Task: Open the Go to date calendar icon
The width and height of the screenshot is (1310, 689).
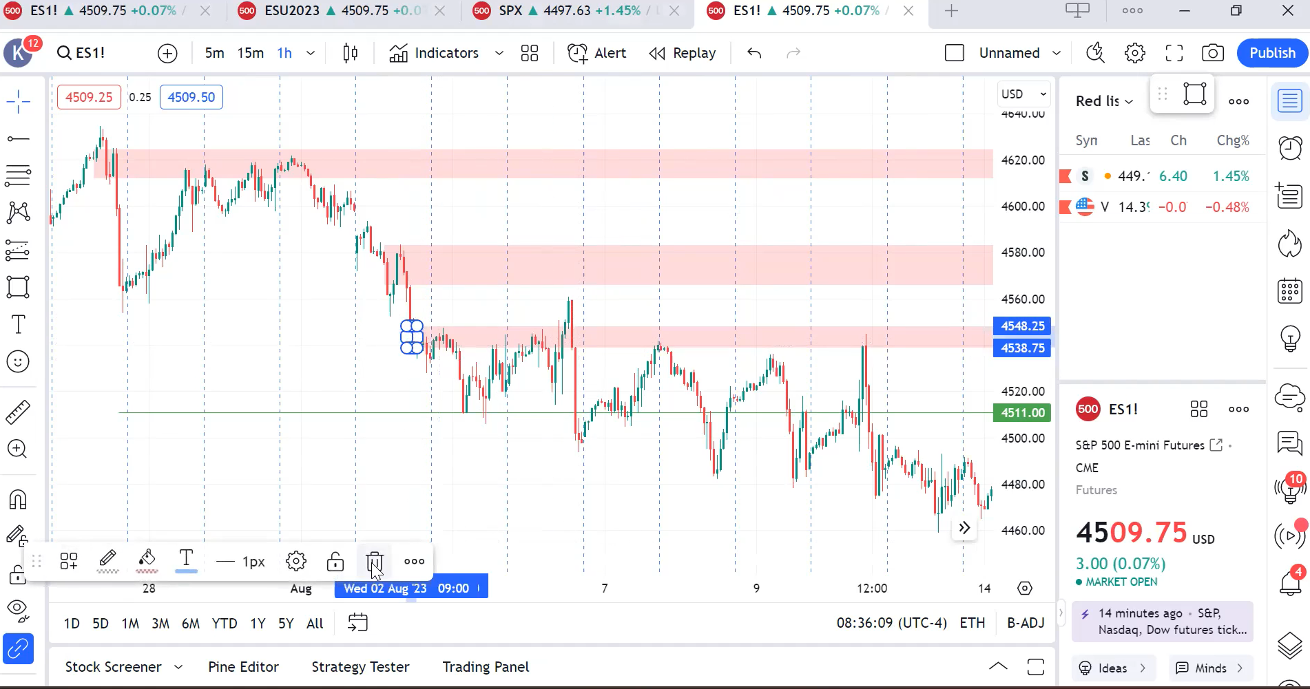Action: [x=358, y=623]
